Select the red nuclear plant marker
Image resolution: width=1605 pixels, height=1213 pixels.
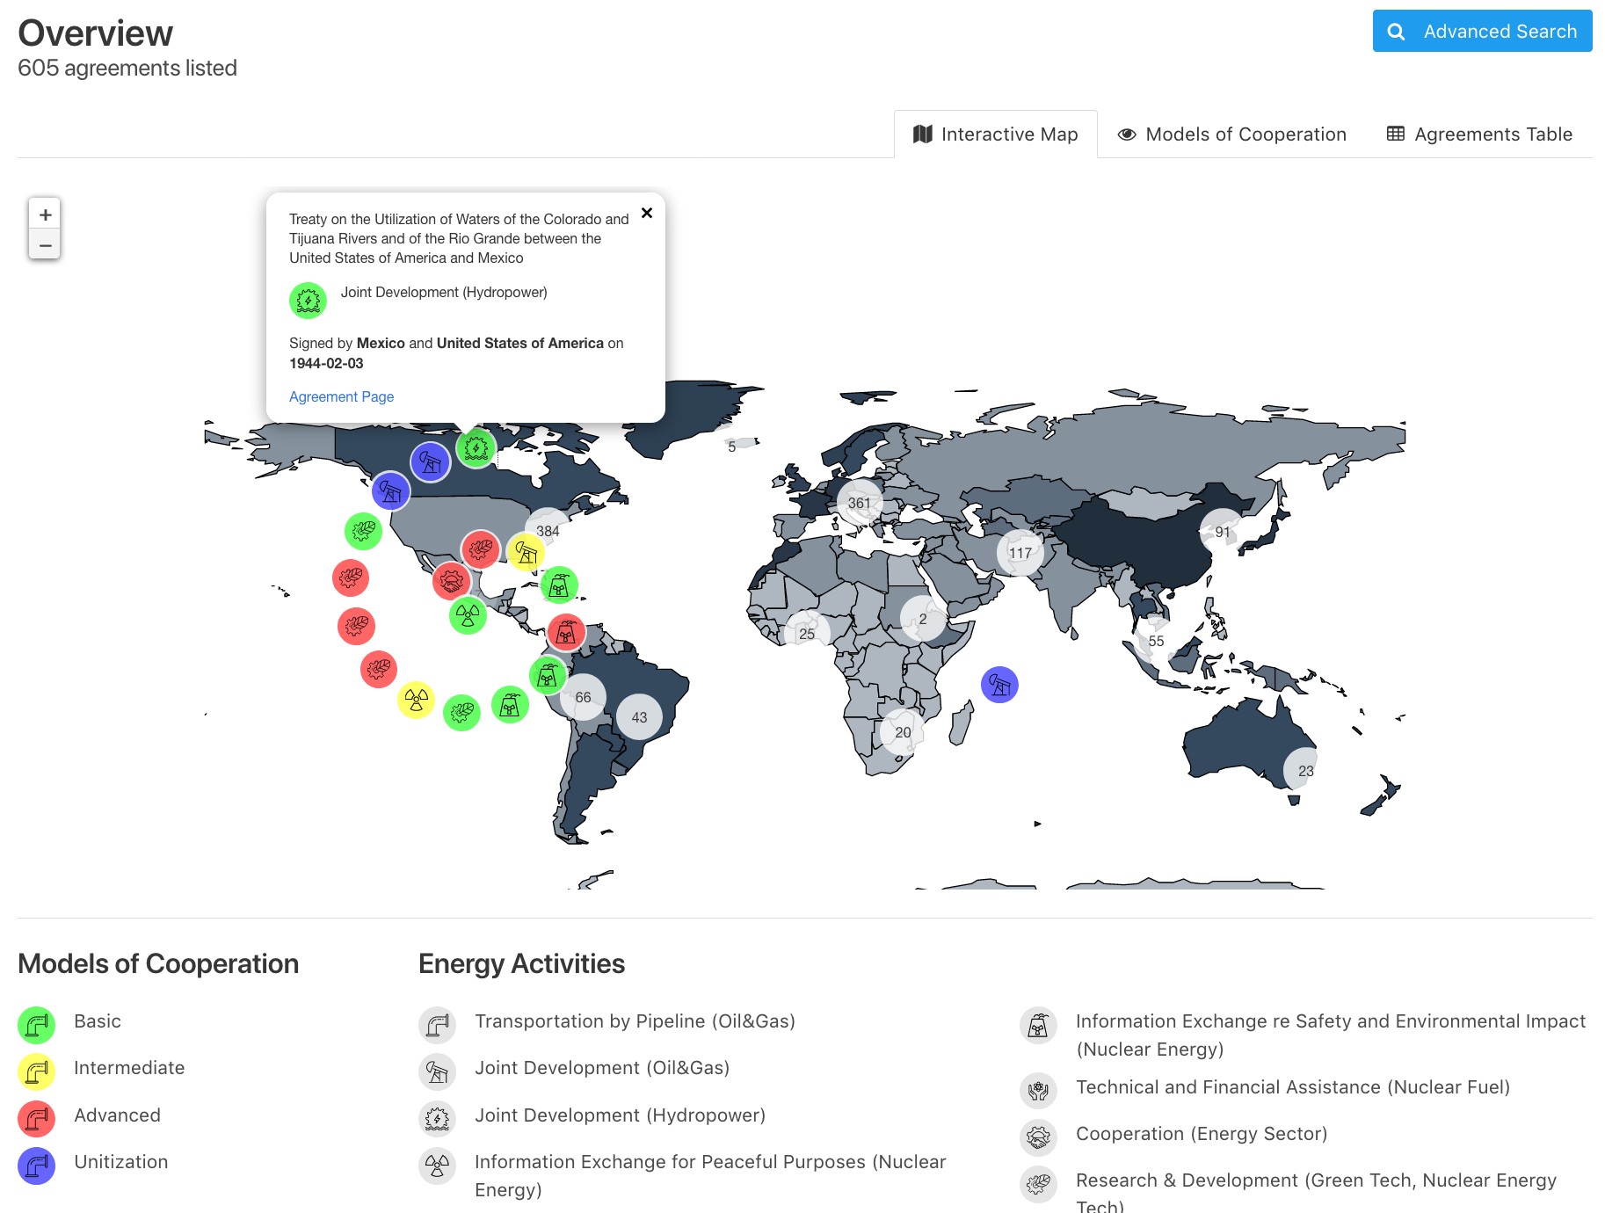coord(566,632)
